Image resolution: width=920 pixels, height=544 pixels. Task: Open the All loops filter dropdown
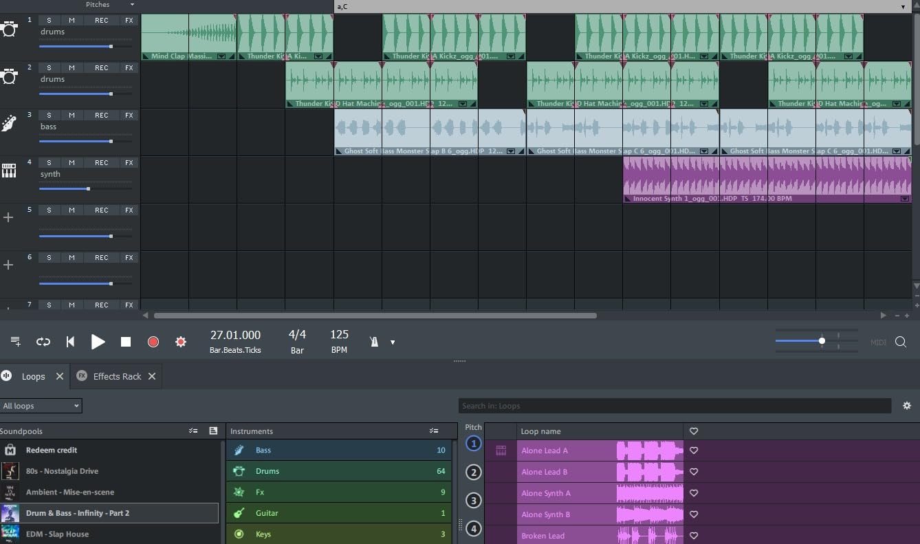point(41,406)
